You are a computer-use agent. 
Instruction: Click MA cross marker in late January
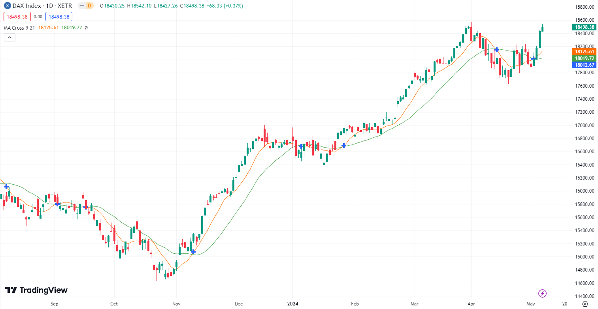click(x=344, y=146)
